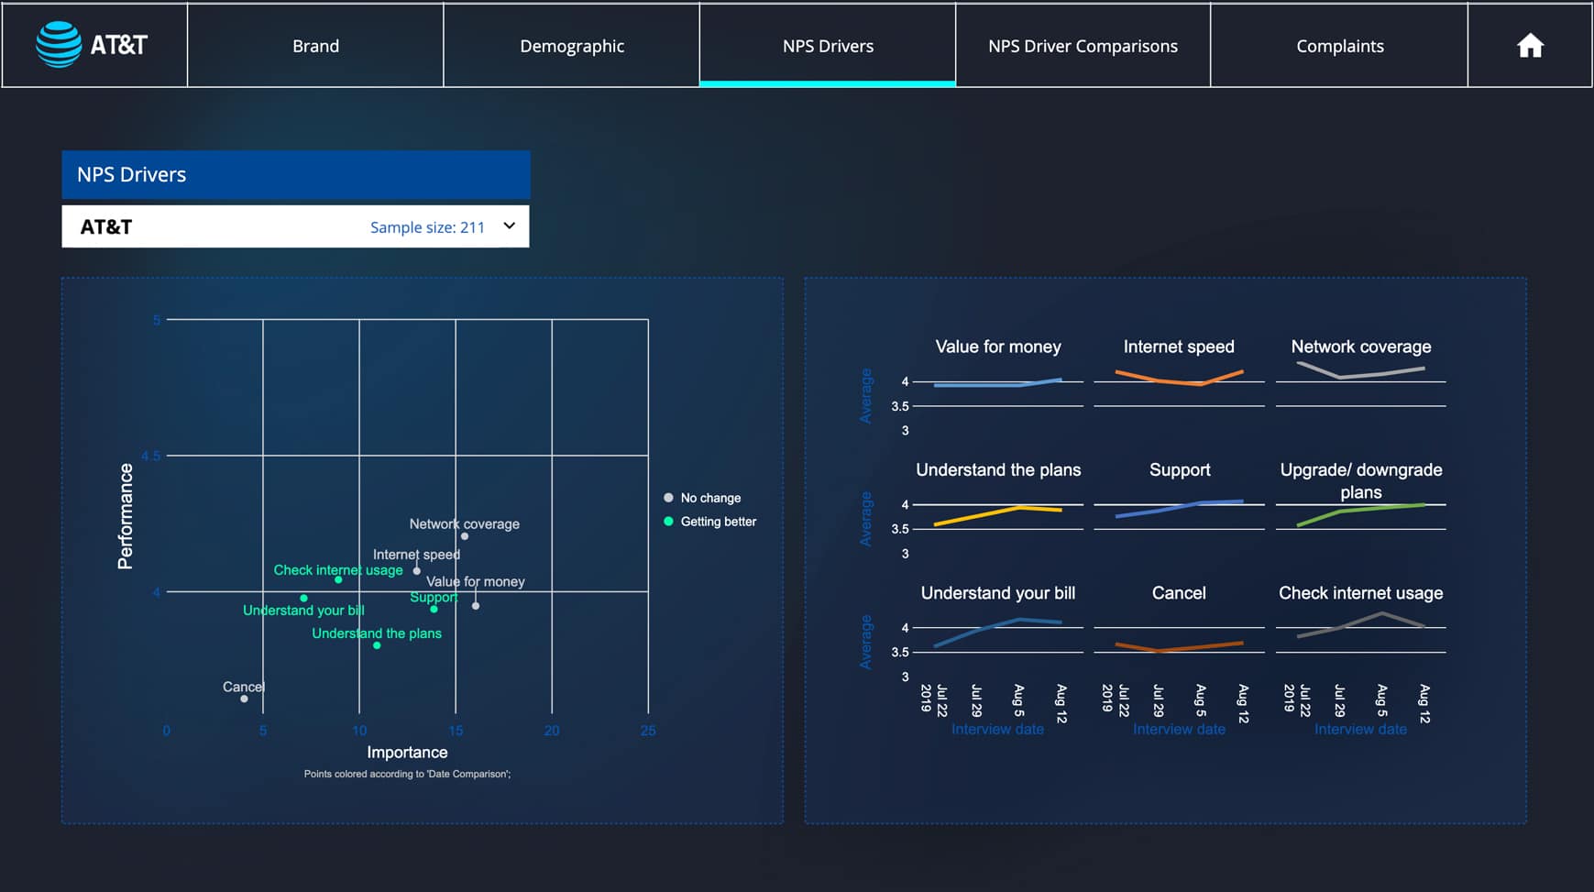The width and height of the screenshot is (1594, 892).
Task: Click the Understand the plans scatter point
Action: pyautogui.click(x=377, y=645)
